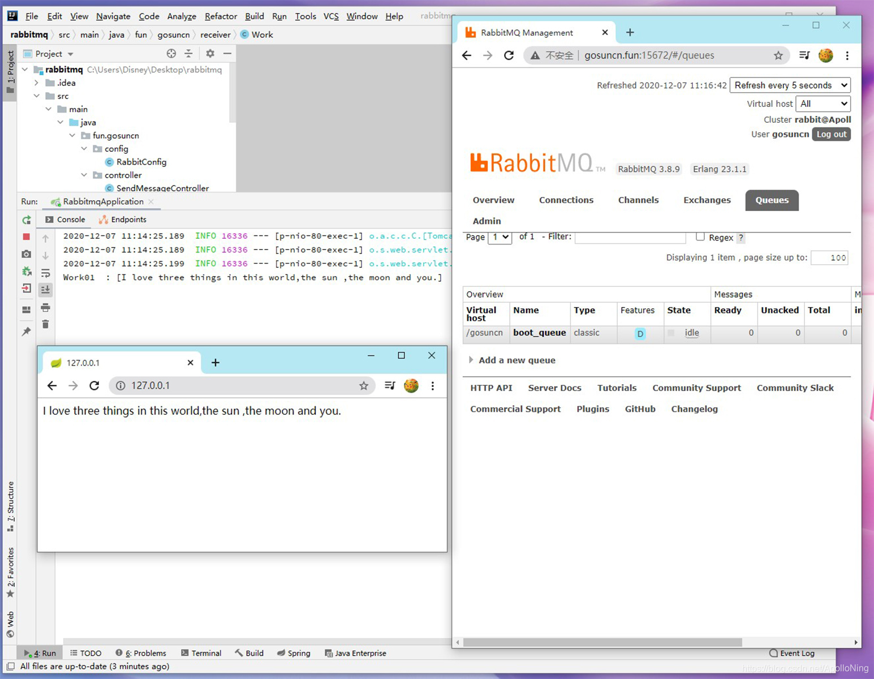Open the Page number dropdown
The width and height of the screenshot is (874, 679).
click(500, 237)
